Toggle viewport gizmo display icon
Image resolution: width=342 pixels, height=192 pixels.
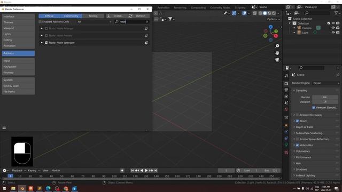(x=234, y=13)
